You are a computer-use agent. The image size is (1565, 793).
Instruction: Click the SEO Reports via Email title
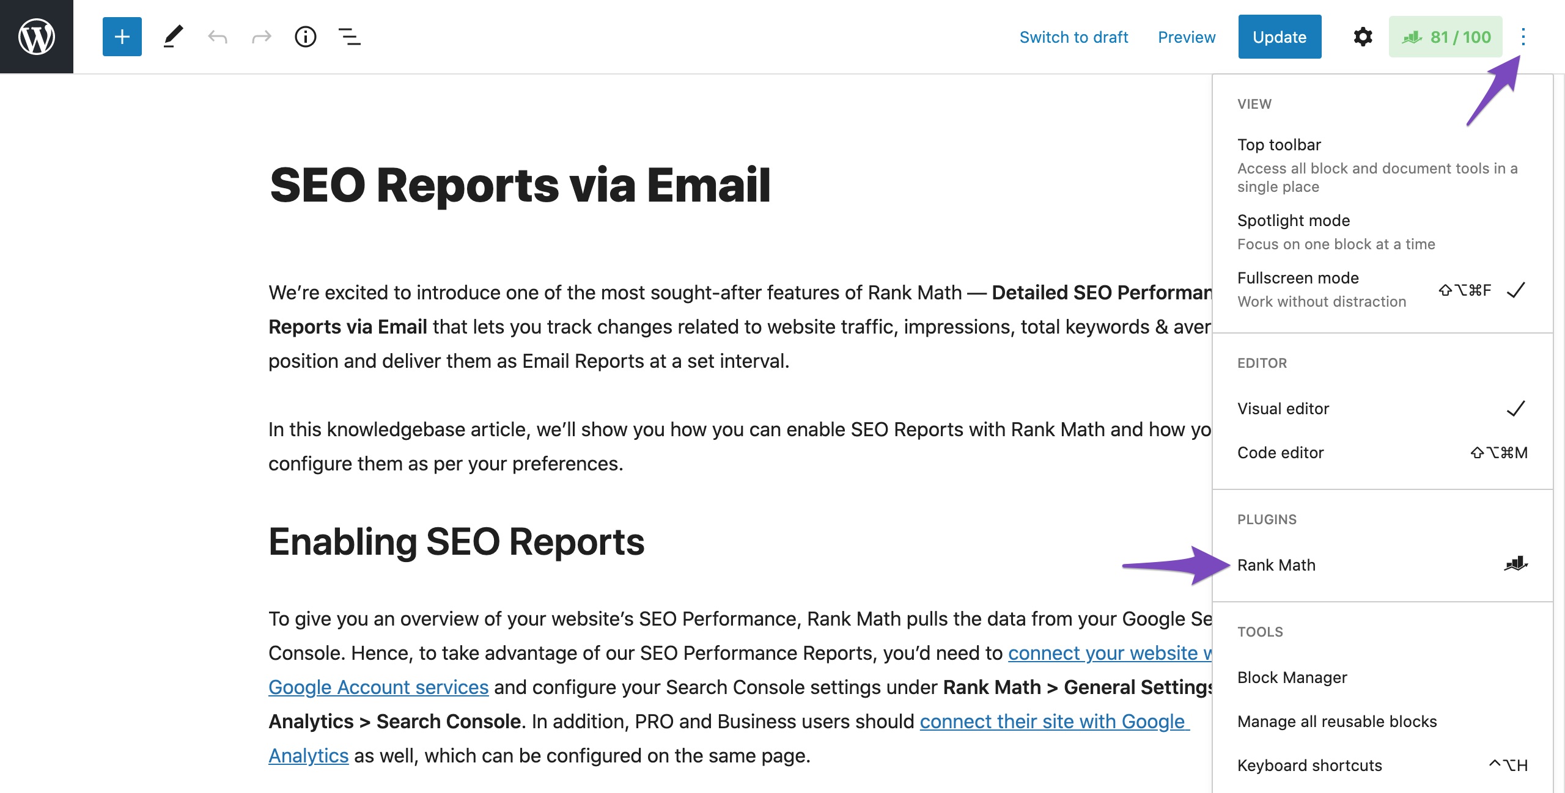pos(520,185)
